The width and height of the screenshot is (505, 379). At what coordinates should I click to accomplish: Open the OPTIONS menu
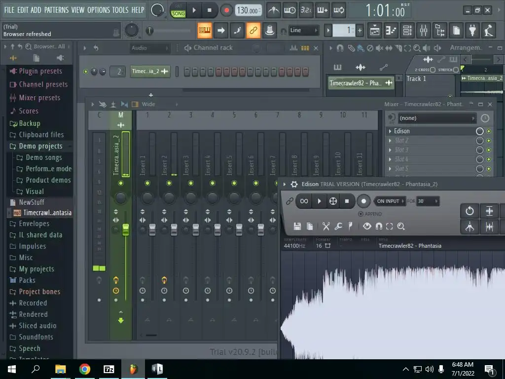point(99,10)
